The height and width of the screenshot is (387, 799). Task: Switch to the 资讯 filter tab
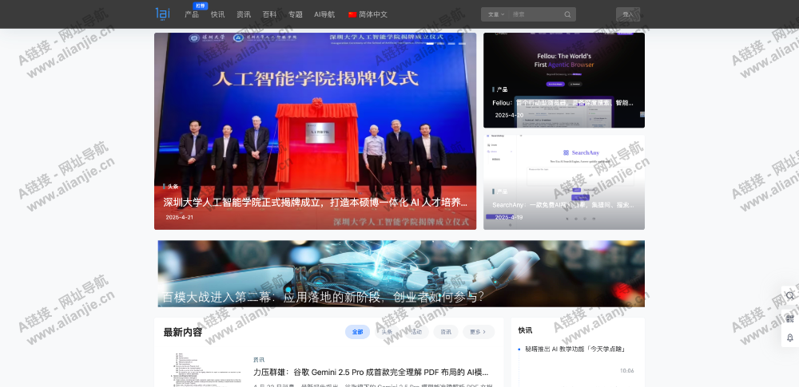coord(446,332)
